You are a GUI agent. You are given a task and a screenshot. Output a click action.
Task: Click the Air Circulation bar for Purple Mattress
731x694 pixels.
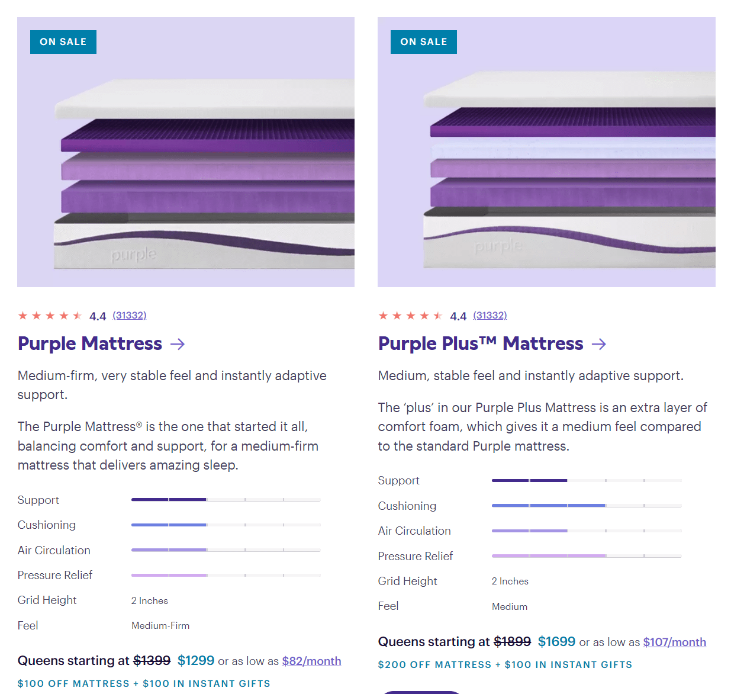click(226, 550)
